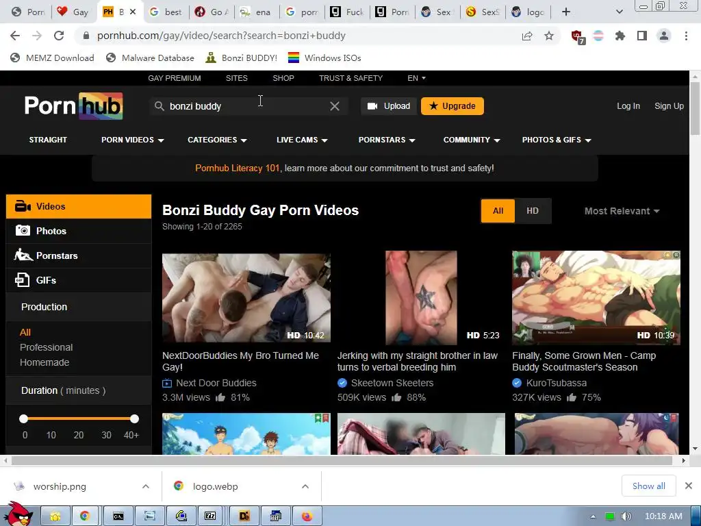Select All under Production

[x=25, y=332]
